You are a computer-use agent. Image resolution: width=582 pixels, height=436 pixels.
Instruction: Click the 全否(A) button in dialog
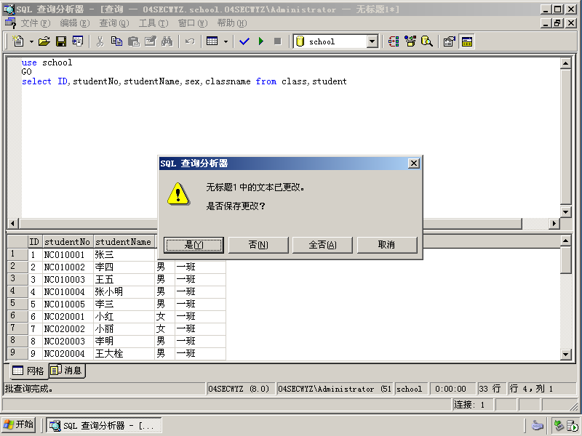(322, 245)
